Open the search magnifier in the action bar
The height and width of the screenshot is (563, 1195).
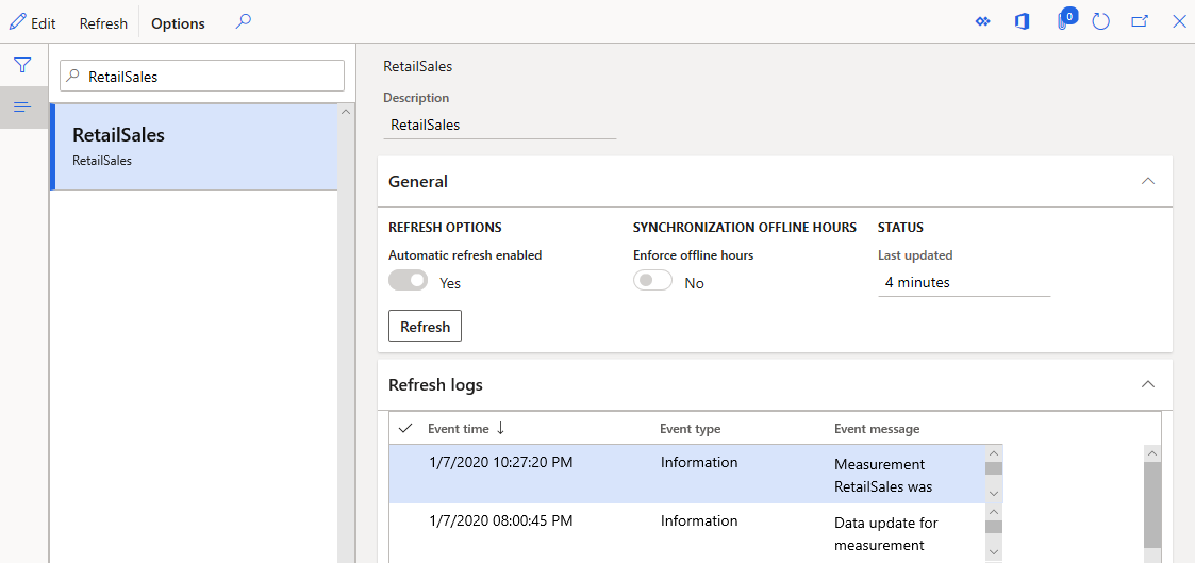click(243, 21)
